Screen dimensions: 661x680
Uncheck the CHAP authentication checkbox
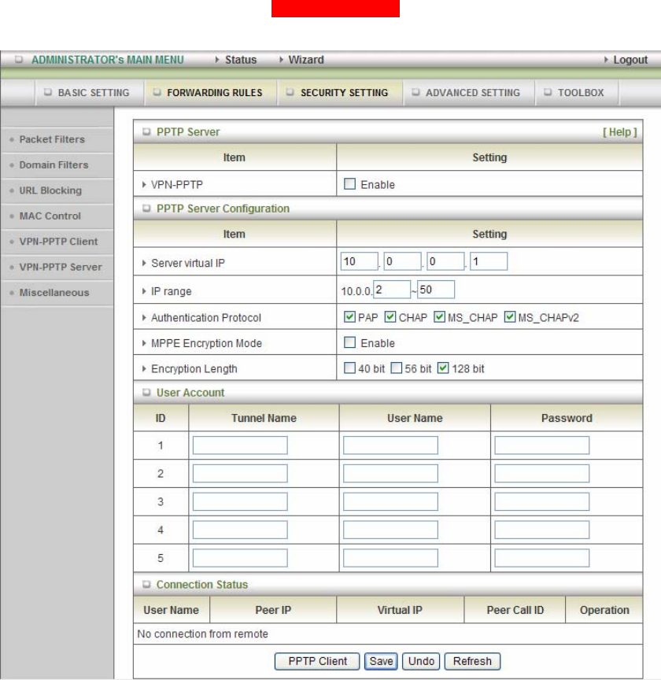tap(390, 317)
